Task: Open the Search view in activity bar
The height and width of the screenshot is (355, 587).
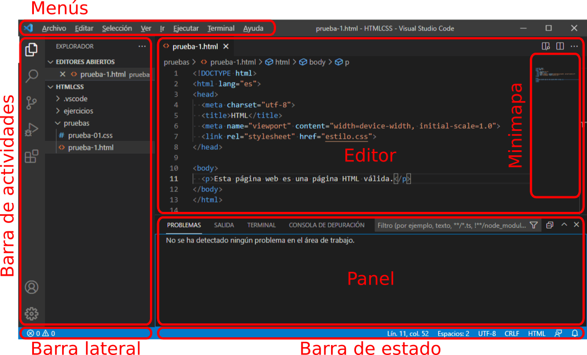Action: (x=31, y=75)
